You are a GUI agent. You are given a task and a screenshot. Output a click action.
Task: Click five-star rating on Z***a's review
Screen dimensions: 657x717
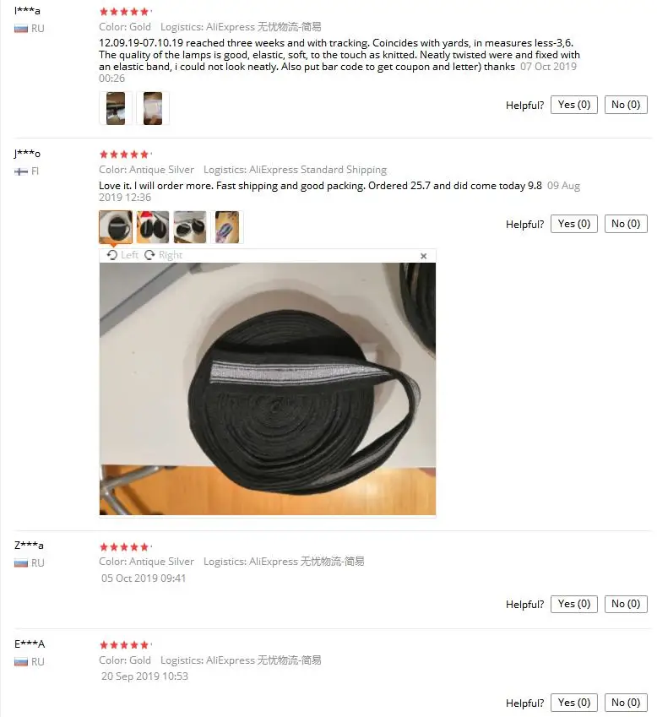pos(124,547)
